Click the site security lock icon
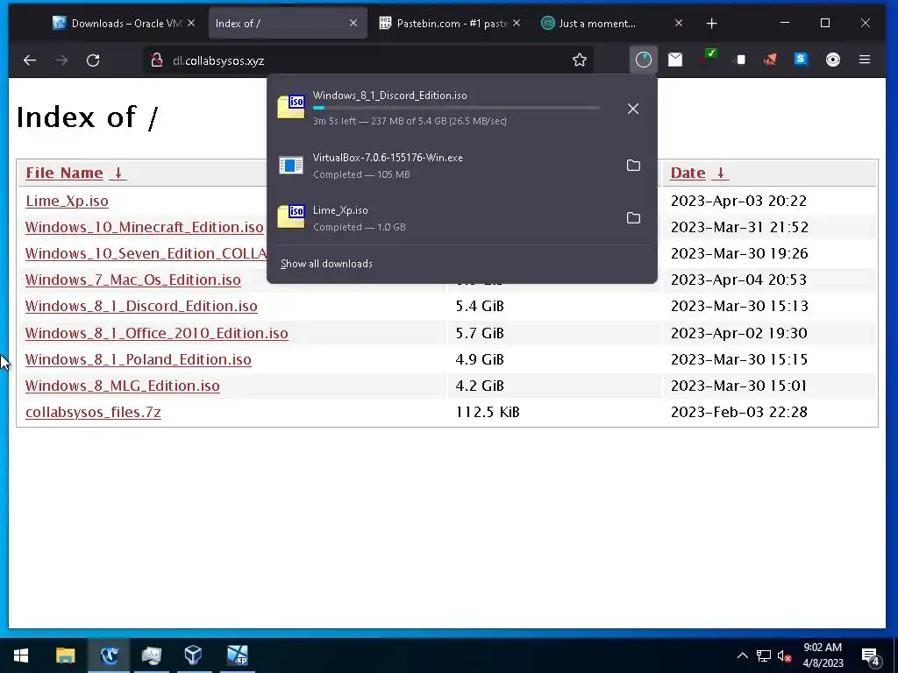Screen dimensions: 898x673 click(x=156, y=60)
